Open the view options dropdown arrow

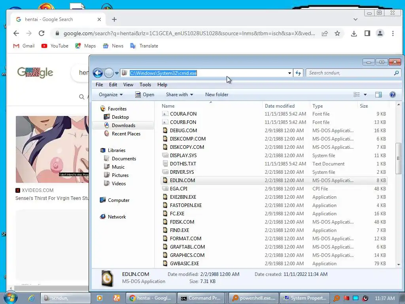click(365, 95)
